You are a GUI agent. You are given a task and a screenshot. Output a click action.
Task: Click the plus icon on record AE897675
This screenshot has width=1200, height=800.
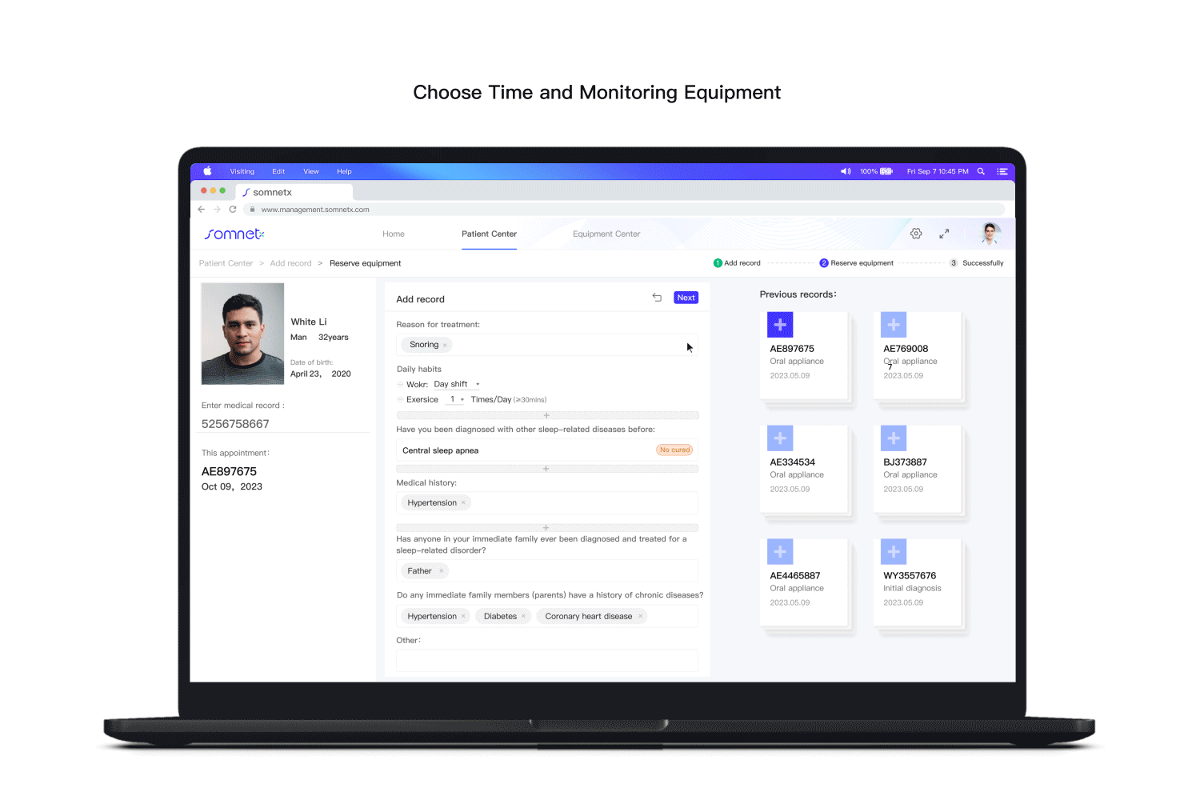click(x=780, y=325)
